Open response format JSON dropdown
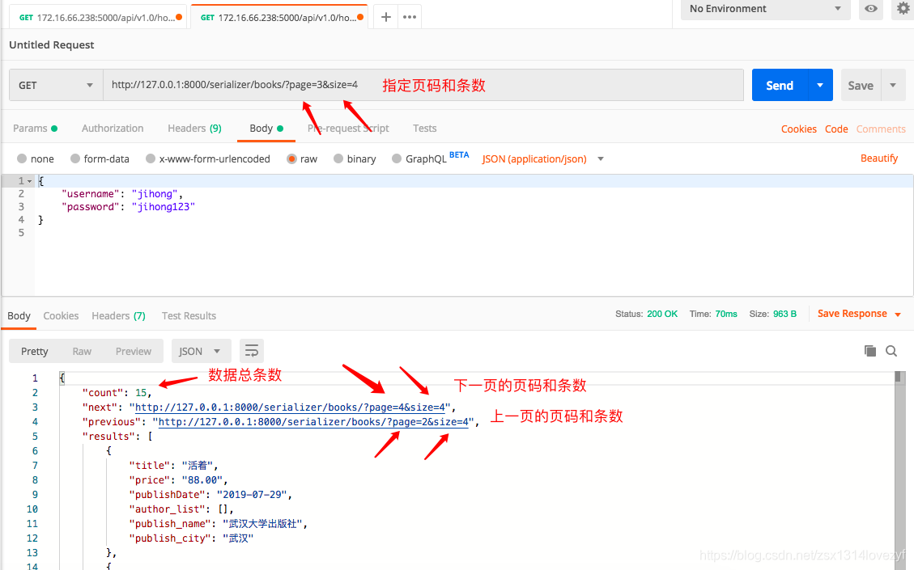The height and width of the screenshot is (570, 914). 201,351
